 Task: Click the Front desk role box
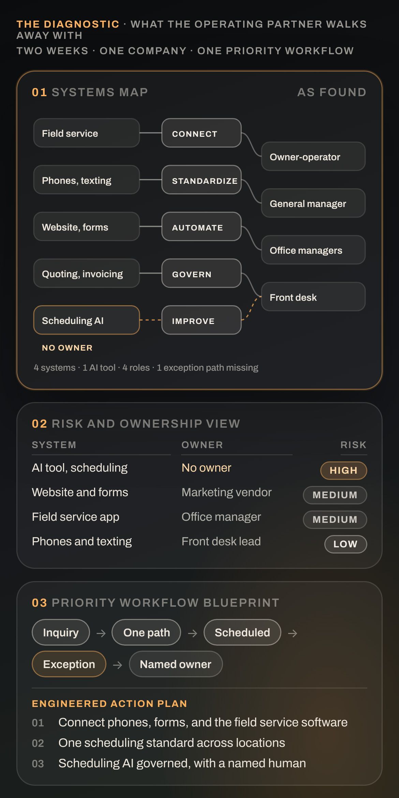(313, 297)
